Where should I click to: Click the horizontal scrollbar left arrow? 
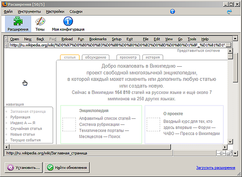pyautogui.click(x=6, y=147)
